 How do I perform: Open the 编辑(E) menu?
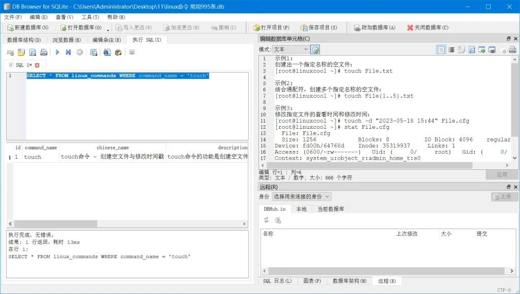tap(39, 17)
